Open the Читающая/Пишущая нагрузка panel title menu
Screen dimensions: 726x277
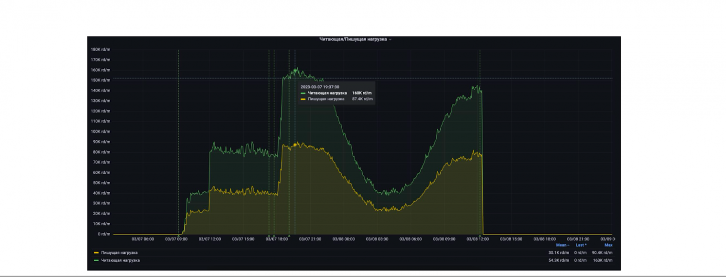click(x=353, y=40)
